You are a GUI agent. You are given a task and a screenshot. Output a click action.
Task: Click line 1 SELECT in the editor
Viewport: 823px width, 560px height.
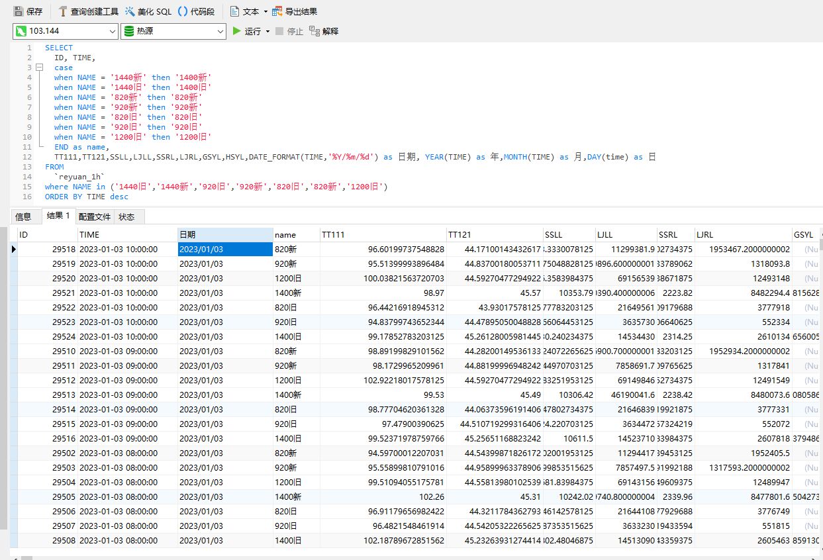pos(59,48)
